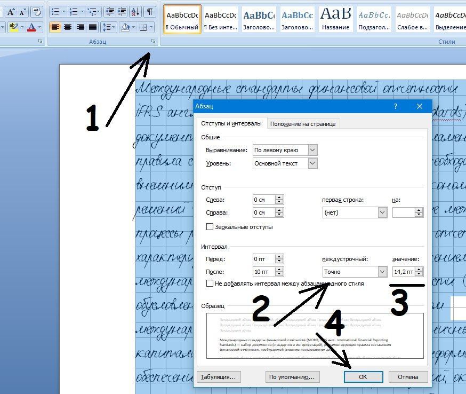Click the shading paint bucket icon
The width and height of the screenshot is (466, 394).
pyautogui.click(x=126, y=27)
